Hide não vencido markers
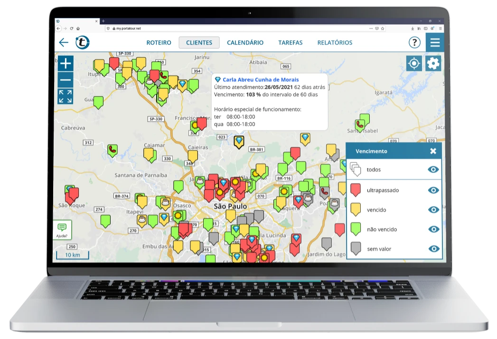497x339 pixels. point(433,229)
